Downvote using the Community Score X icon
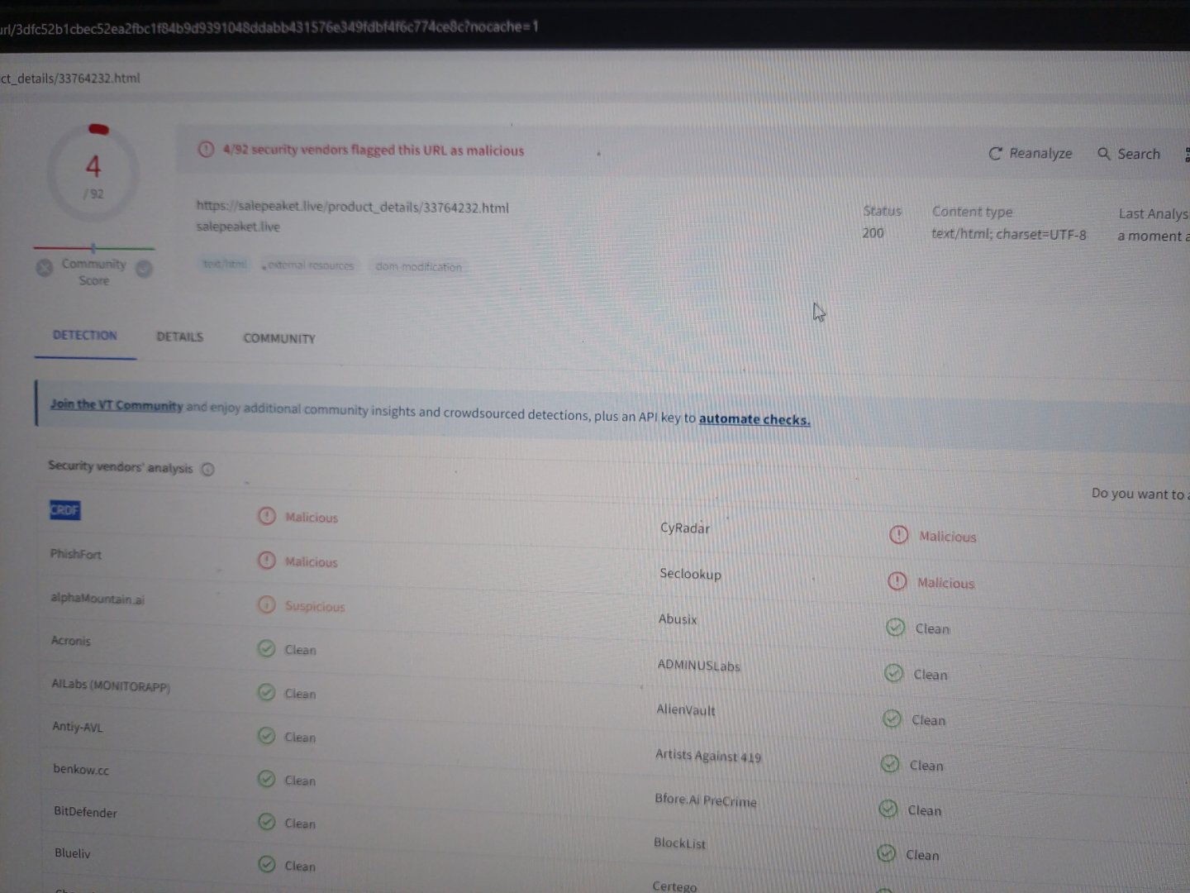 45,267
